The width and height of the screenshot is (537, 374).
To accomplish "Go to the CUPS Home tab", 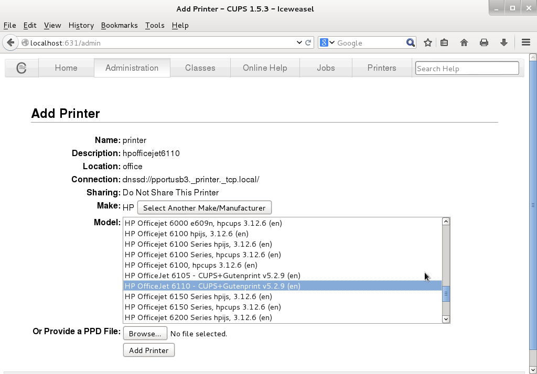I will [x=66, y=68].
